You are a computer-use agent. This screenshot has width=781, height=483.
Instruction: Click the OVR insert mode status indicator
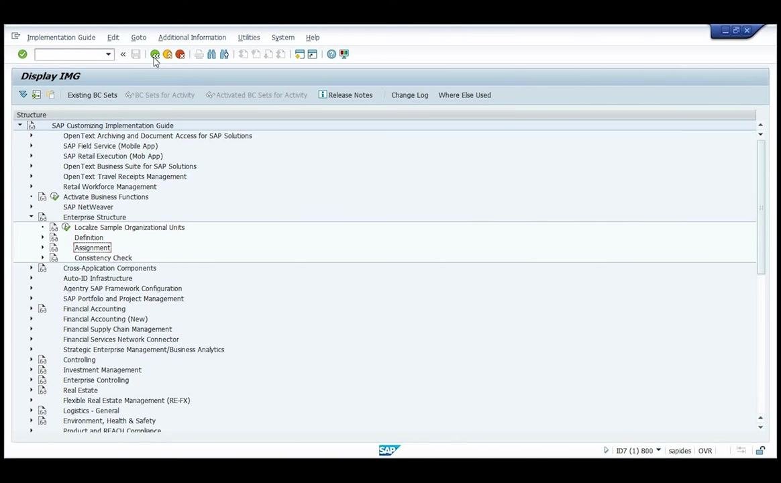point(705,451)
